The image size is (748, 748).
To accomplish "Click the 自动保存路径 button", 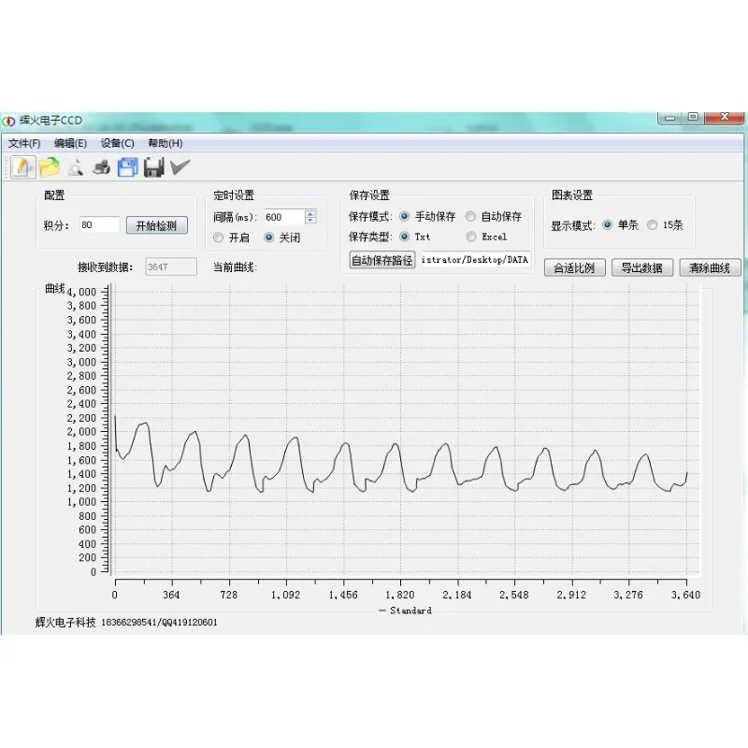I will coord(382,260).
